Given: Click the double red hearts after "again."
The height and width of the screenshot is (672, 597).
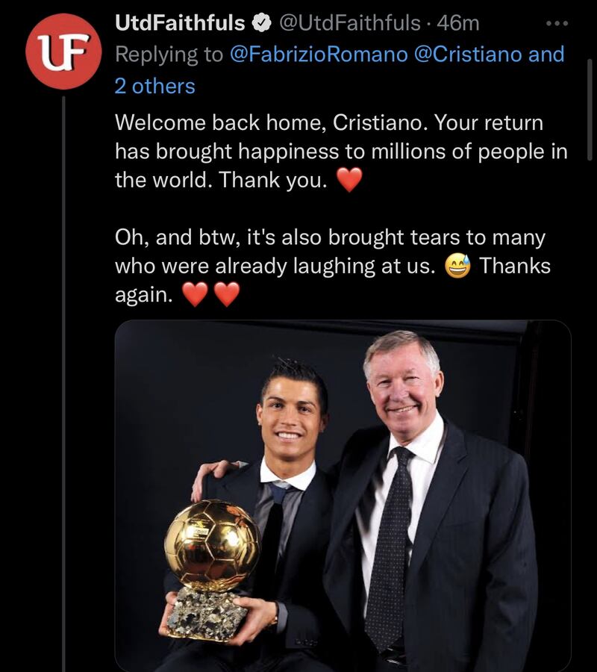Looking at the screenshot, I should tap(211, 296).
